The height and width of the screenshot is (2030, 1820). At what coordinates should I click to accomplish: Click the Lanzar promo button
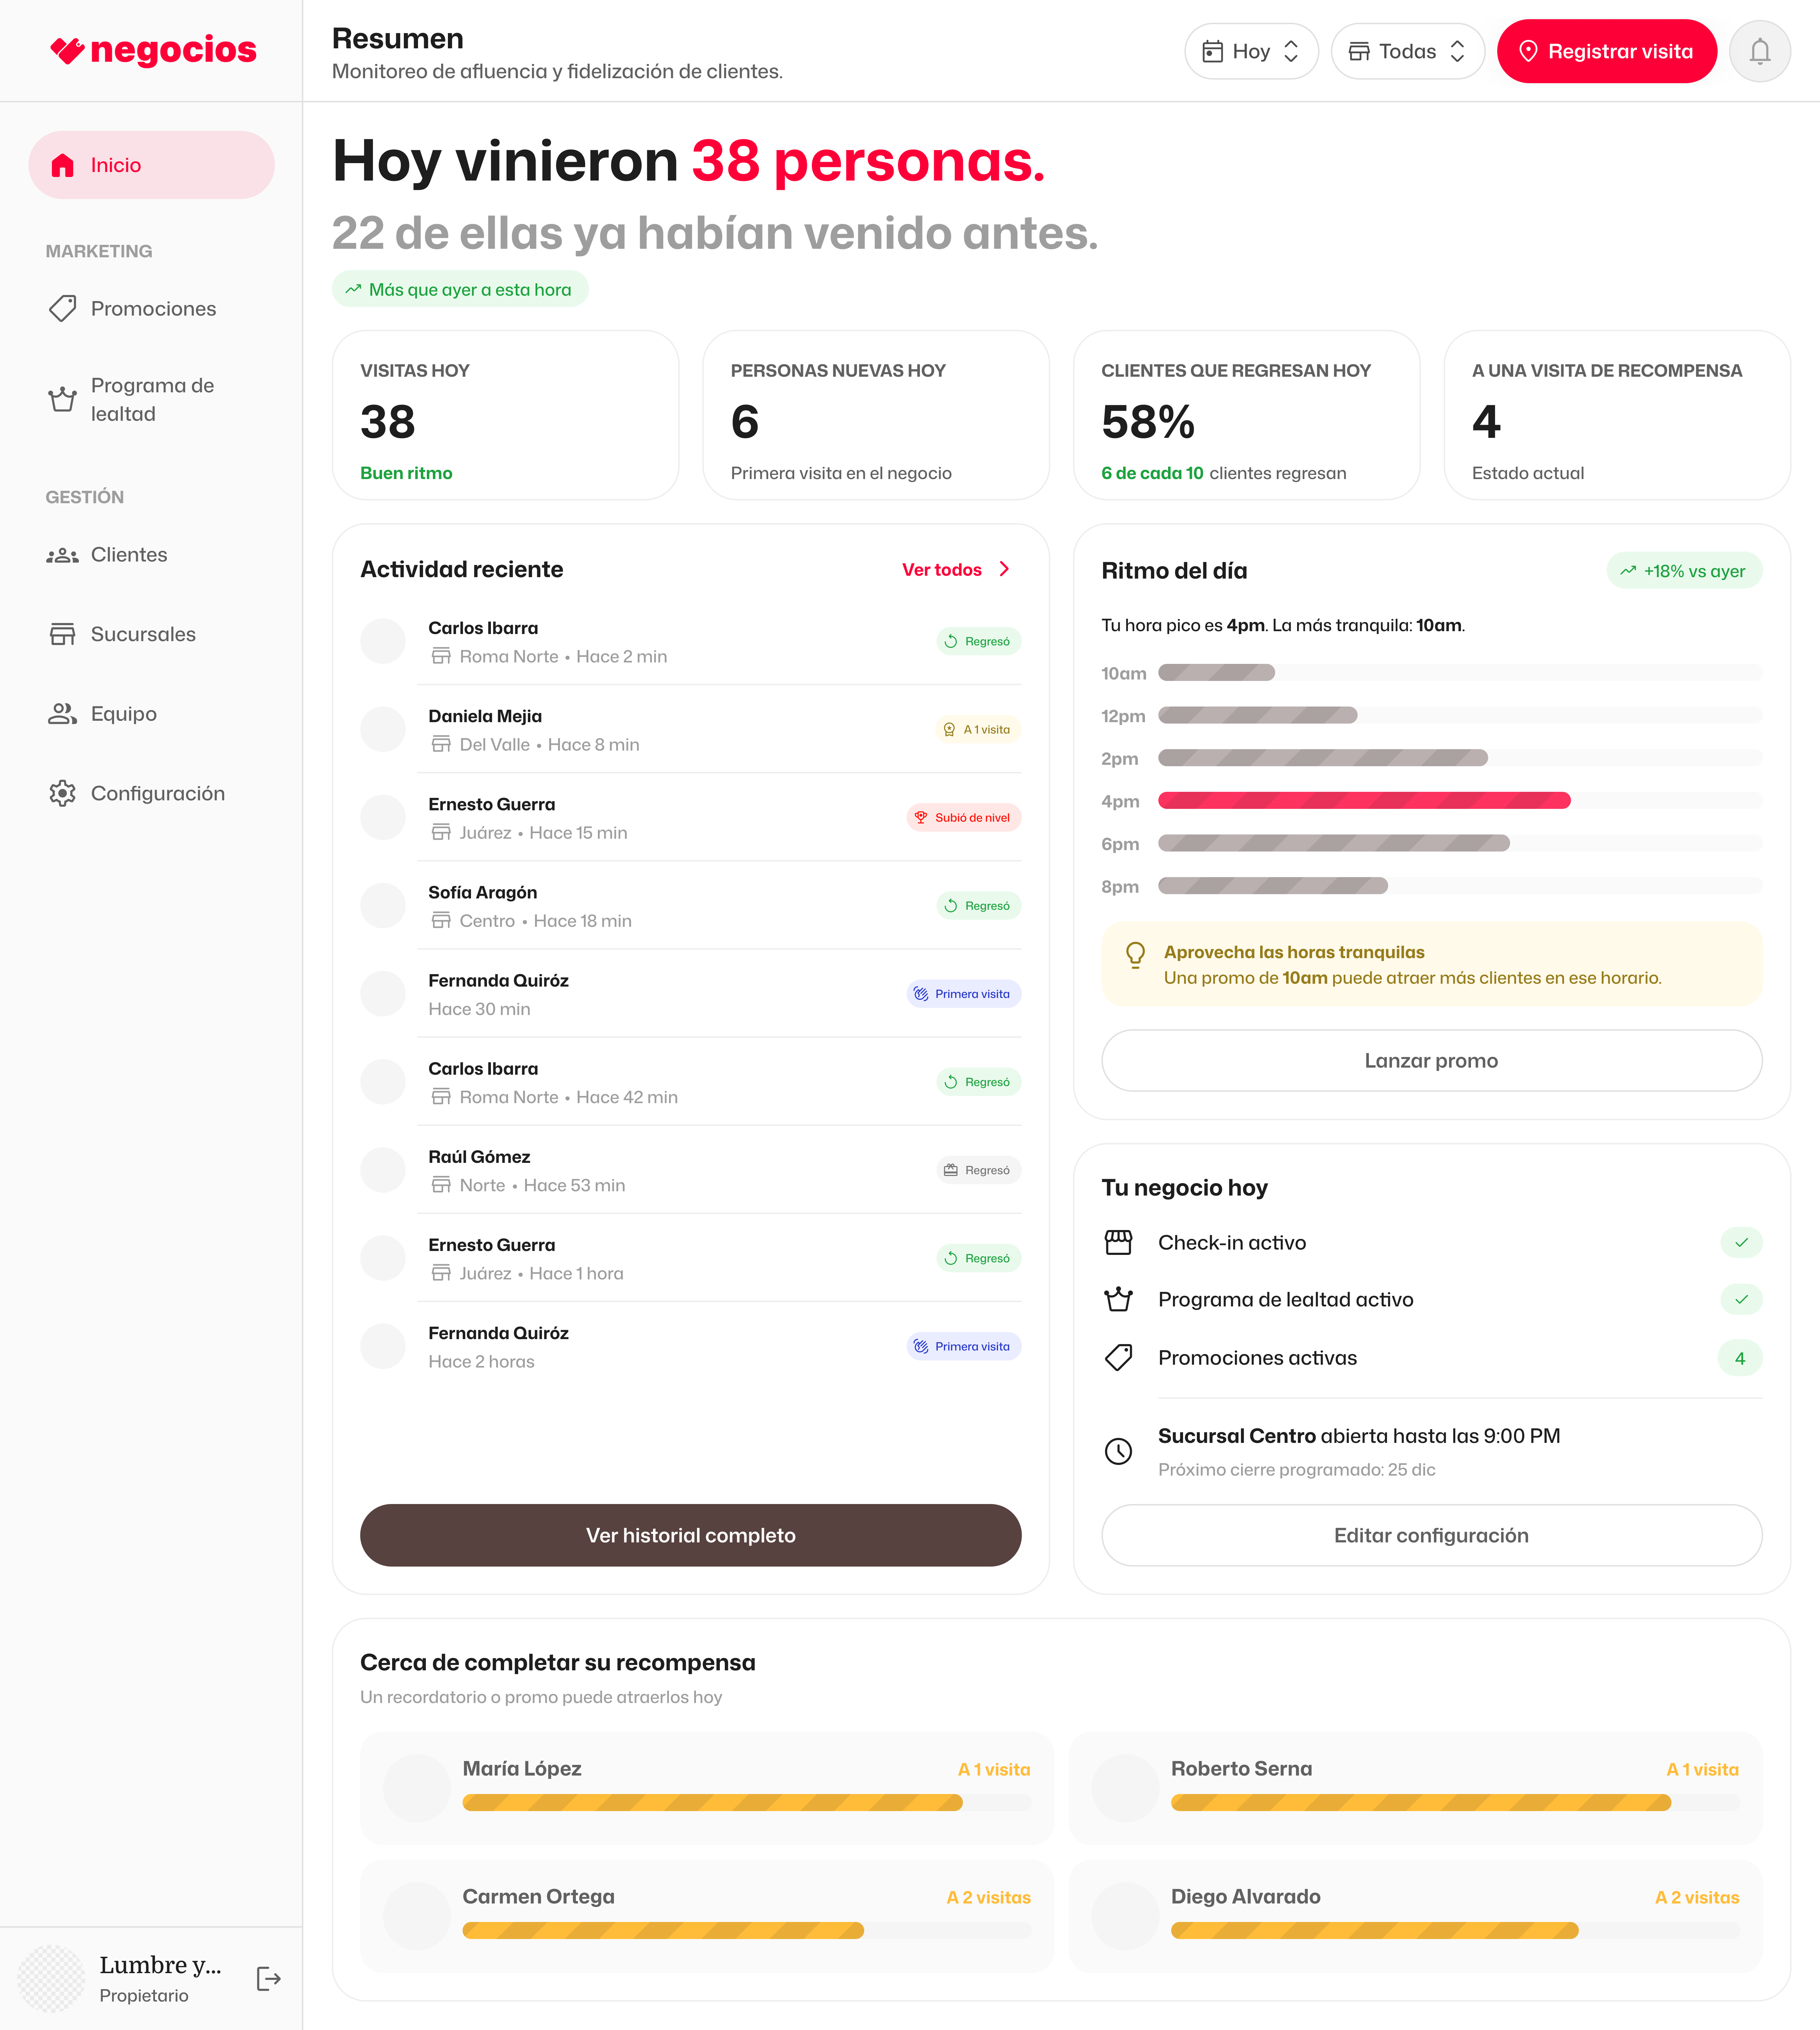1431,1060
